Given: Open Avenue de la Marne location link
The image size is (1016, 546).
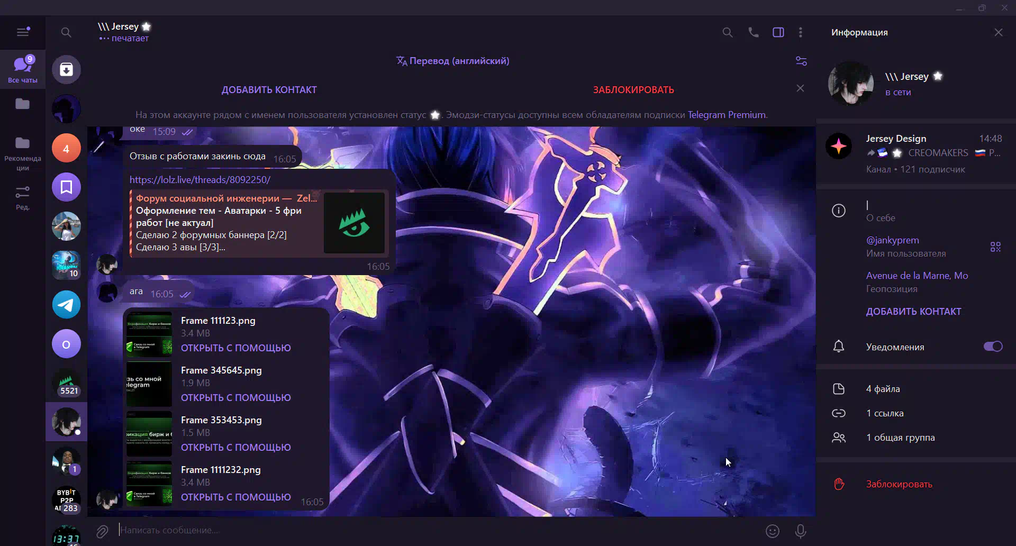Looking at the screenshot, I should tap(917, 276).
